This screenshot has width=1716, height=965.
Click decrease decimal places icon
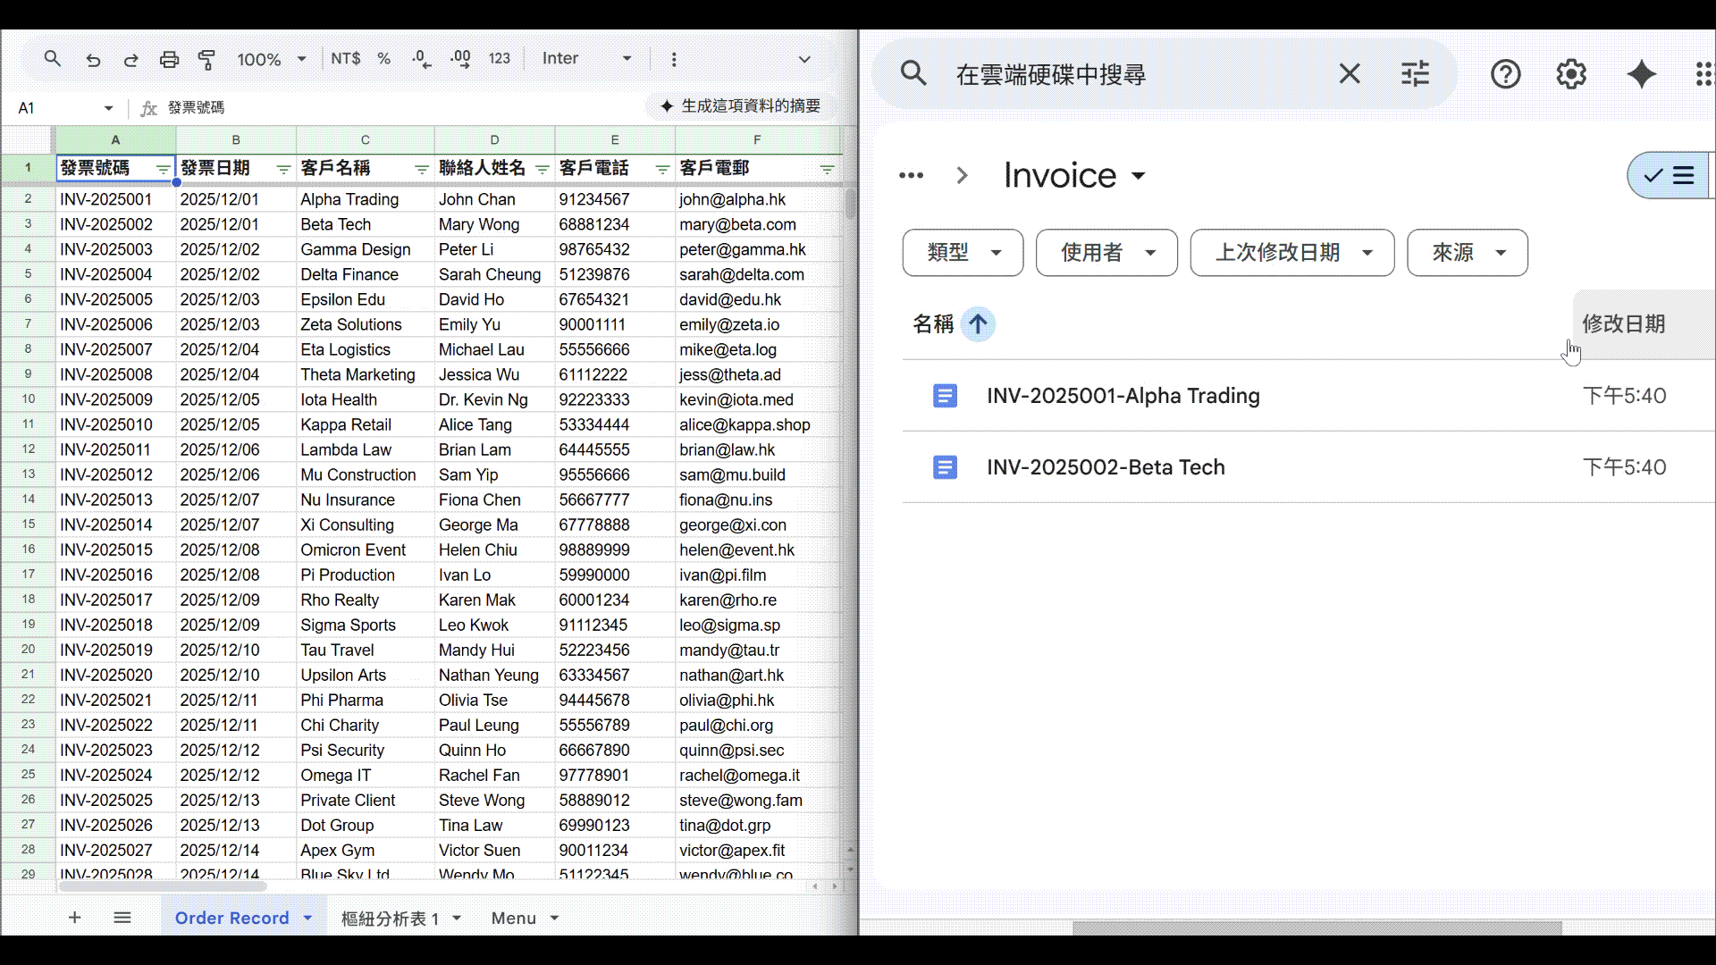tap(422, 60)
